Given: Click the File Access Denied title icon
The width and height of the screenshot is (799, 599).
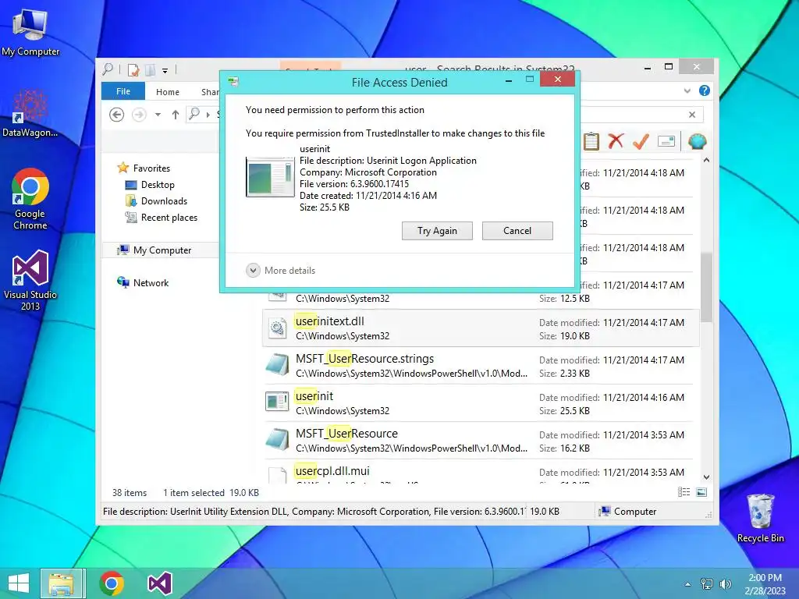Looking at the screenshot, I should click(233, 81).
